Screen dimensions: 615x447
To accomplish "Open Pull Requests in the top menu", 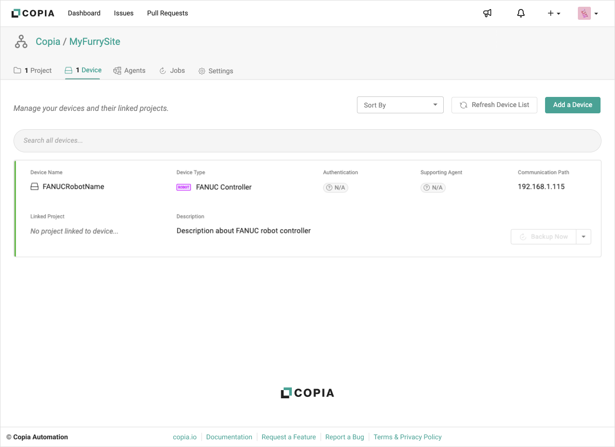I will point(167,14).
